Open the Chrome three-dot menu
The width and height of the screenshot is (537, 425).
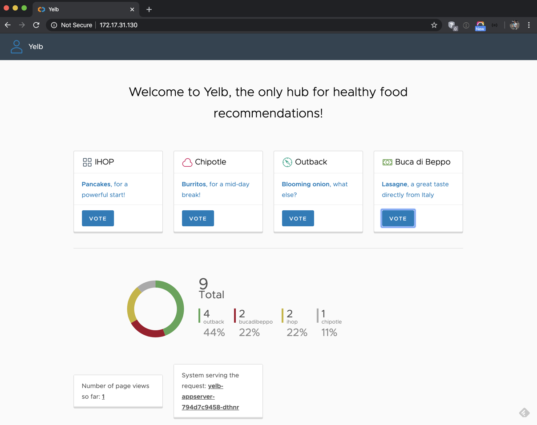click(x=529, y=25)
